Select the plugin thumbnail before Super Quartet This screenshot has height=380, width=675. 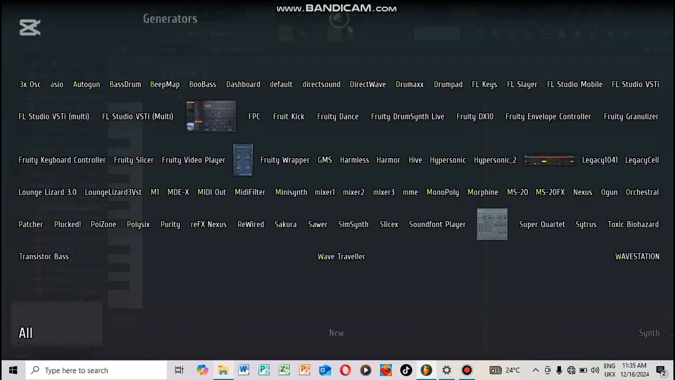pos(492,224)
